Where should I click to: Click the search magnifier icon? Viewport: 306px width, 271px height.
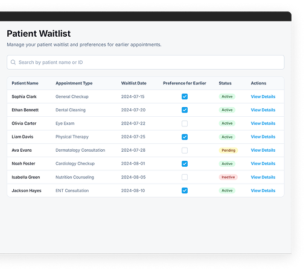(x=13, y=62)
